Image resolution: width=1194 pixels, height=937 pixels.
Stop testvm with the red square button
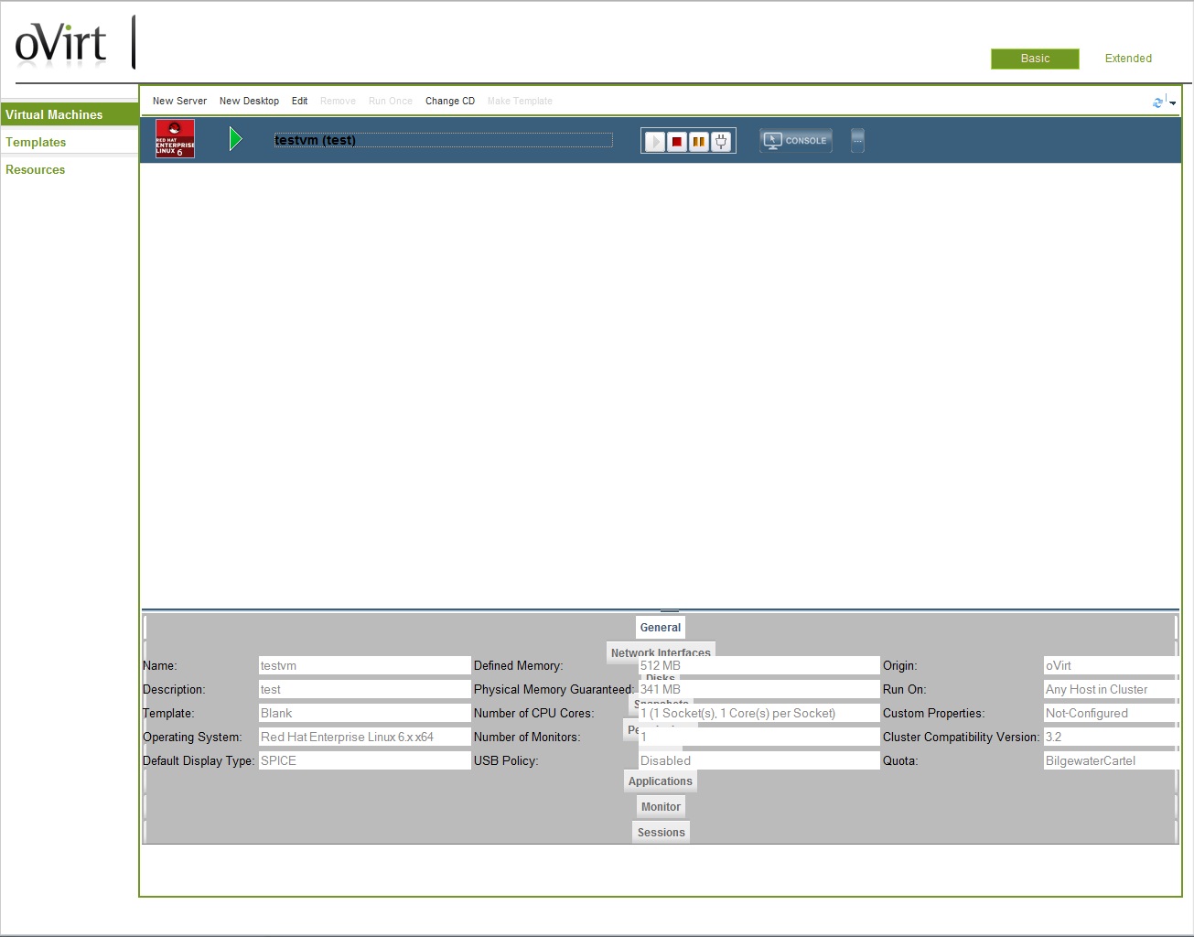(x=677, y=141)
